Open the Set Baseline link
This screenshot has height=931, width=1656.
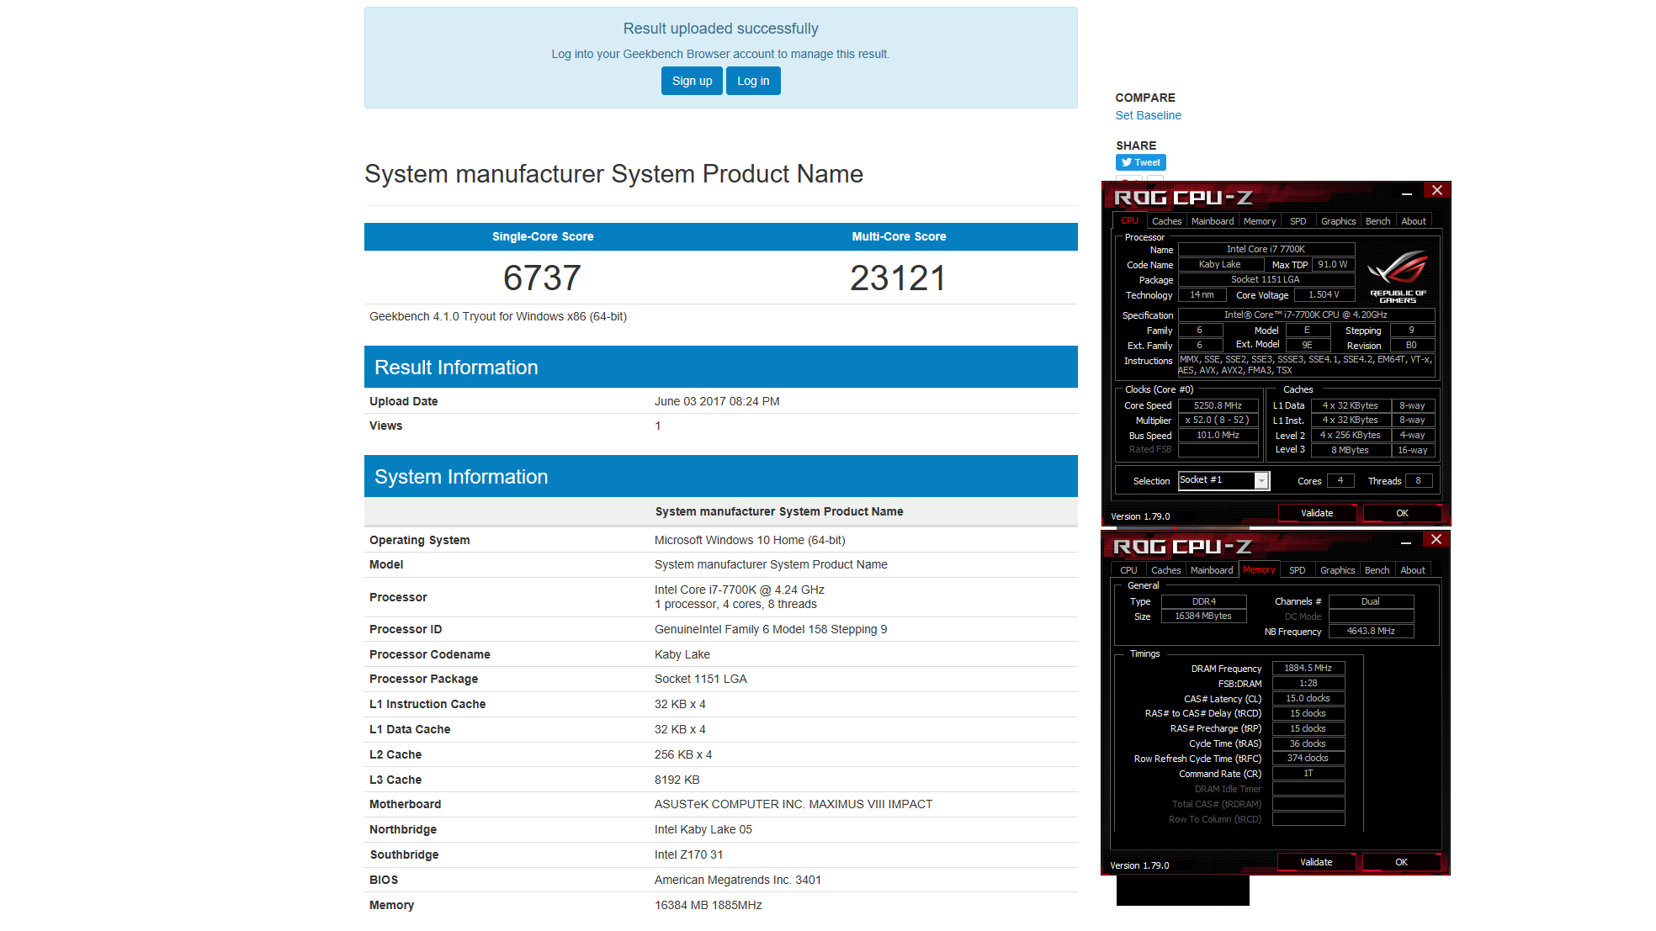point(1148,115)
